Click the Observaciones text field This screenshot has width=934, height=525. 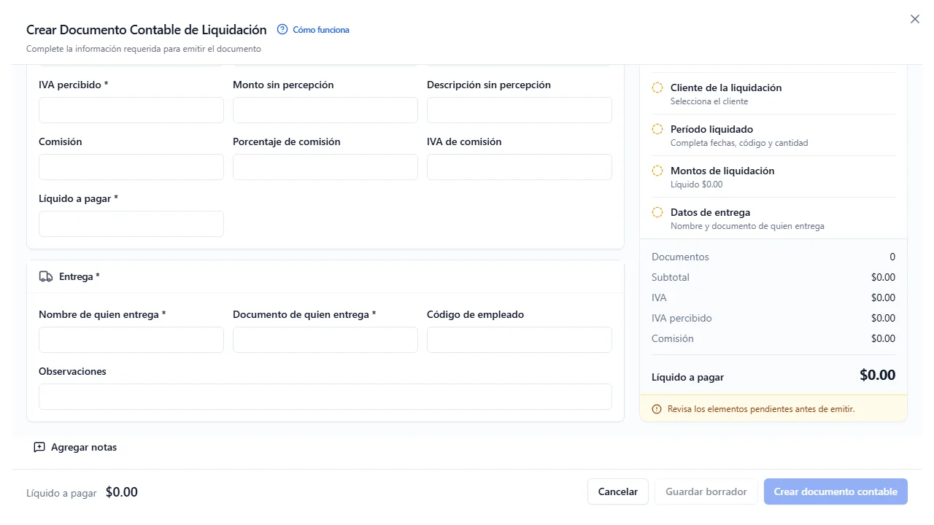click(x=325, y=397)
